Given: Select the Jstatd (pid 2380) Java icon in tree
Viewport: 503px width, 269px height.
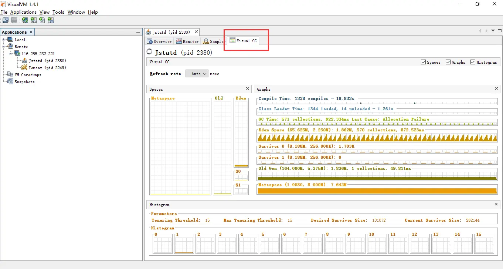Looking at the screenshot, I should [24, 61].
